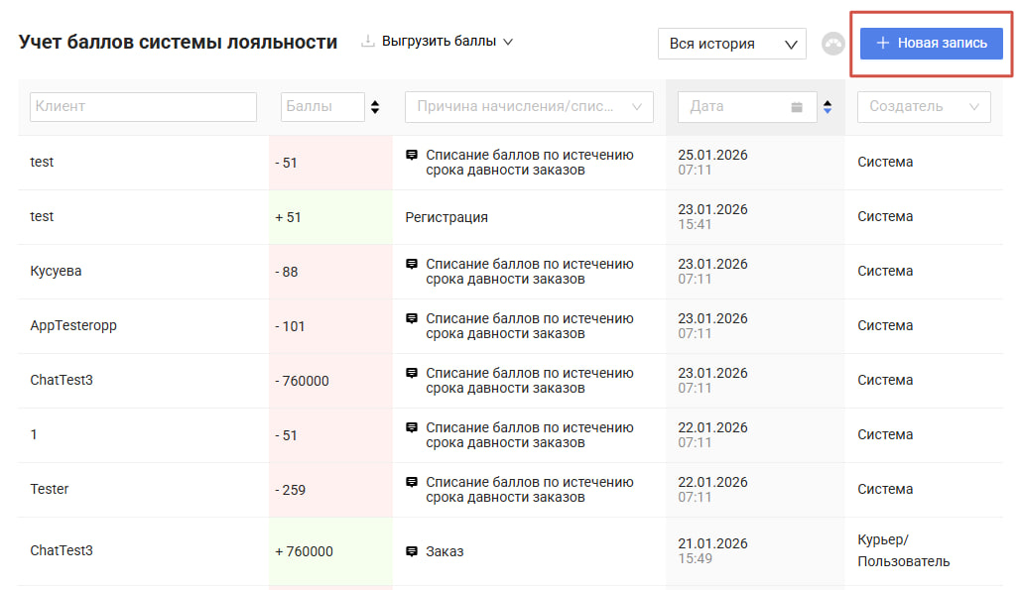Viewport: 1020px width, 590px height.
Task: Click comment icon in the AppTesteropp row
Action: [x=412, y=319]
